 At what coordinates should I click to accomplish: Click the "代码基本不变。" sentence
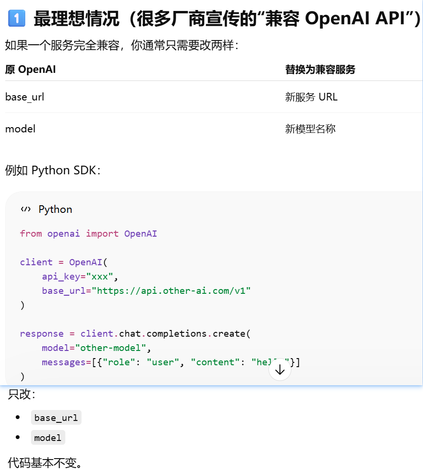(x=45, y=462)
